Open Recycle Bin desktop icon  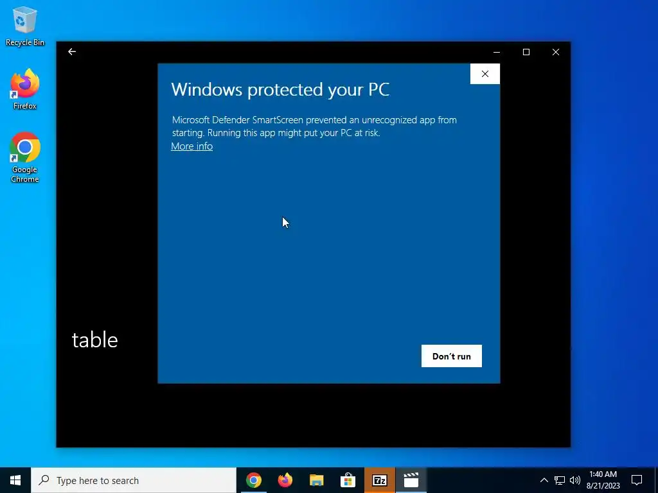pos(25,26)
